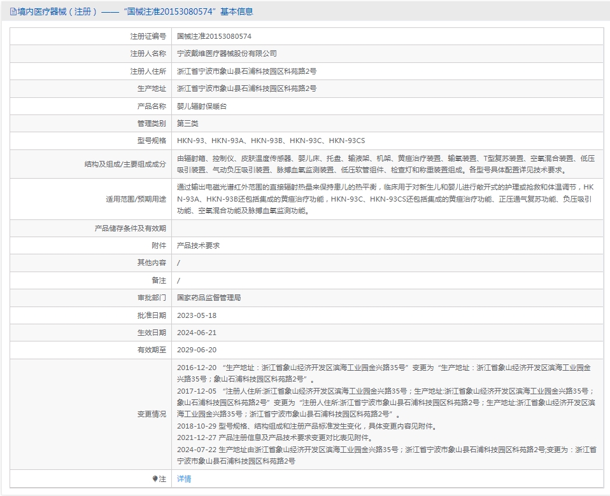Click the 备注 row label
Screen dimensions: 610x496
pyautogui.click(x=159, y=280)
